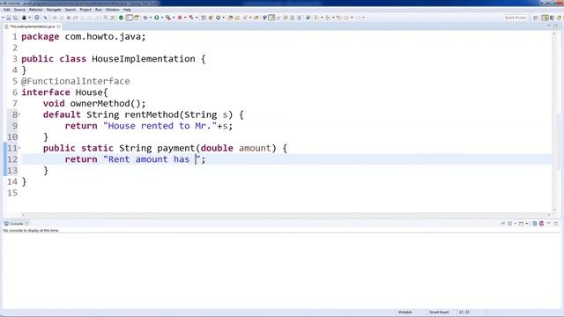The width and height of the screenshot is (564, 317).
Task: Open the Project menu
Action: (x=85, y=10)
